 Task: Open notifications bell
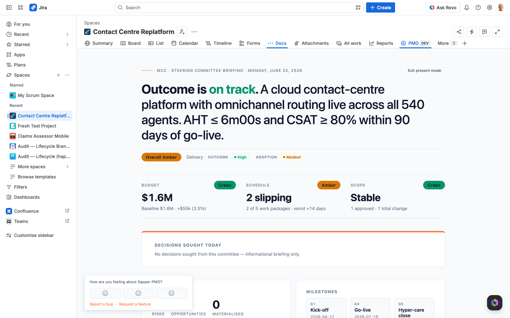pos(467,8)
